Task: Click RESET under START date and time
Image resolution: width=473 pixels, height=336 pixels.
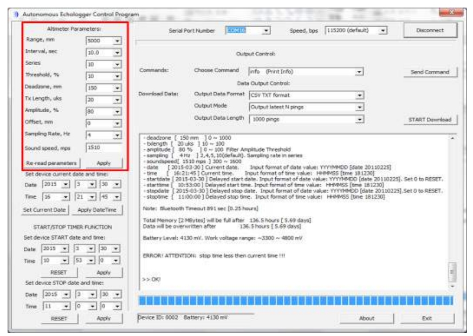Action: (x=58, y=272)
